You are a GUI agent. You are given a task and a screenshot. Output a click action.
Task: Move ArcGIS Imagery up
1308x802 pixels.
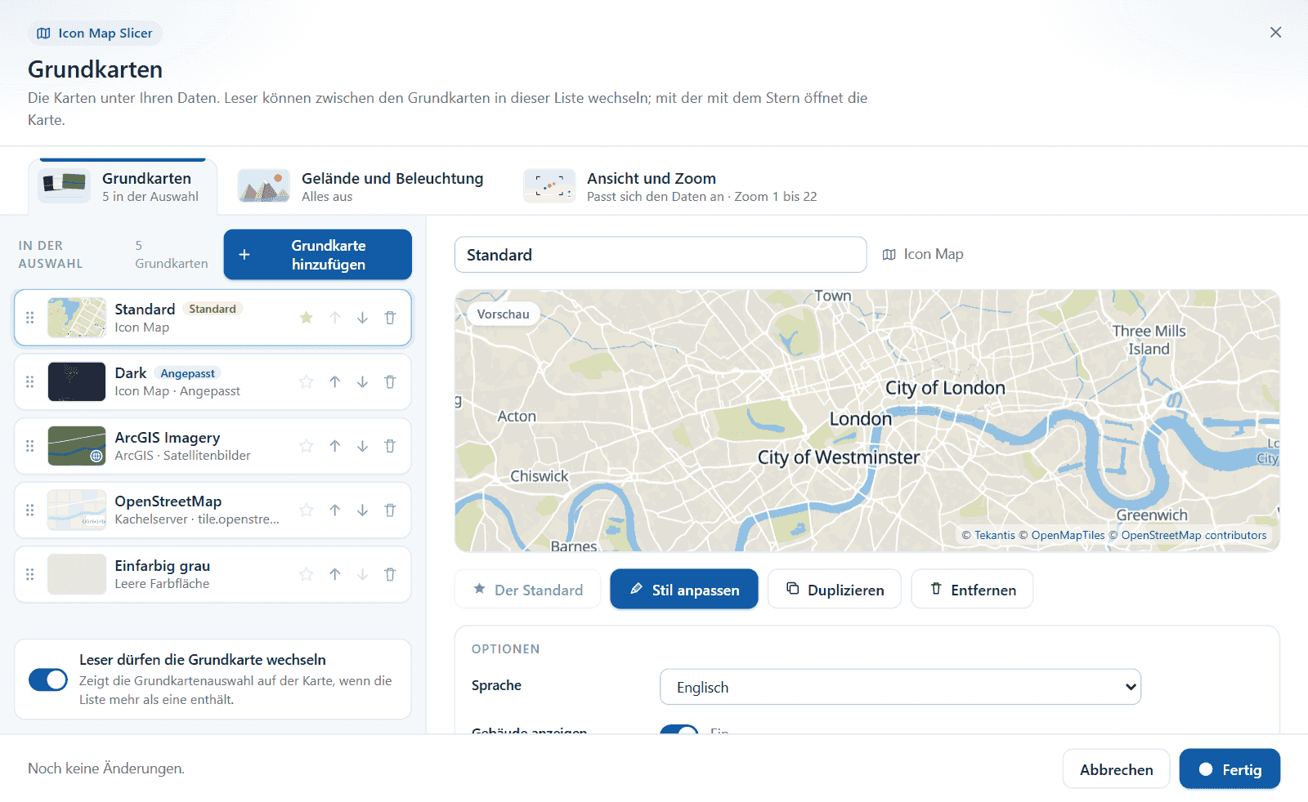coord(335,446)
